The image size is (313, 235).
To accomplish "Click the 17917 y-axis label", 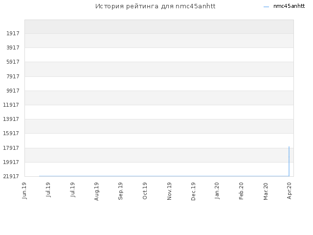I will click(x=11, y=148).
